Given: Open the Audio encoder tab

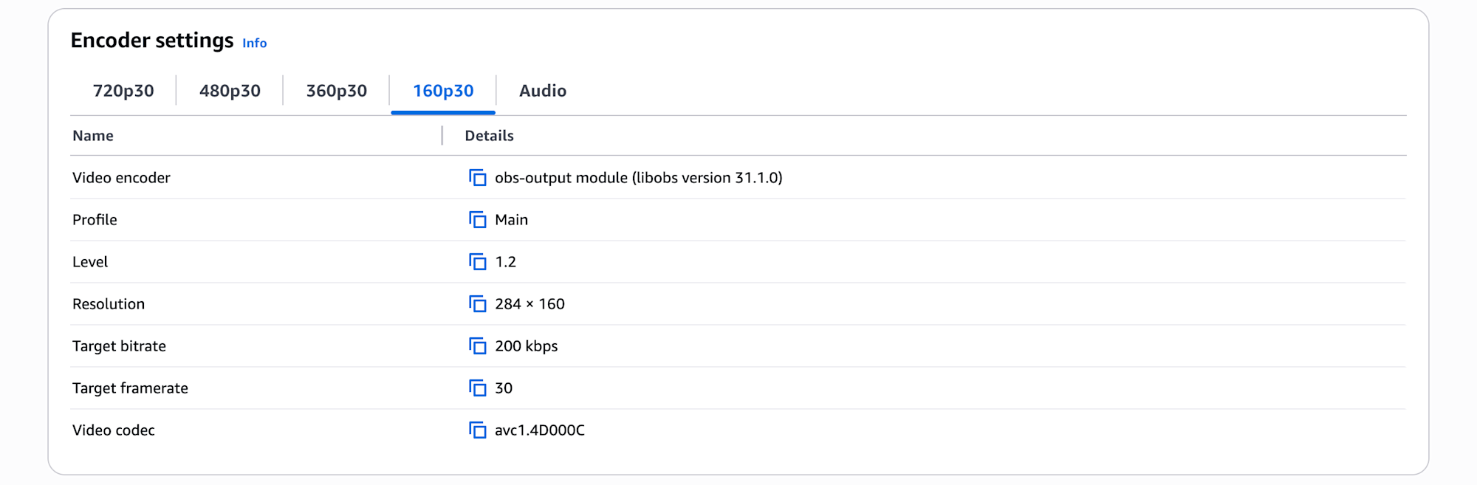Looking at the screenshot, I should pyautogui.click(x=543, y=91).
